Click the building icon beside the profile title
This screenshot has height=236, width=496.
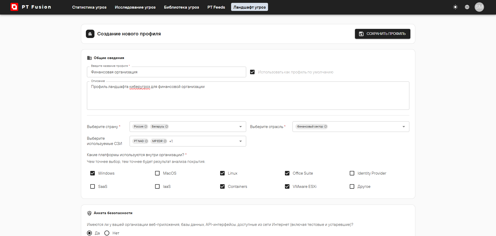click(x=90, y=34)
